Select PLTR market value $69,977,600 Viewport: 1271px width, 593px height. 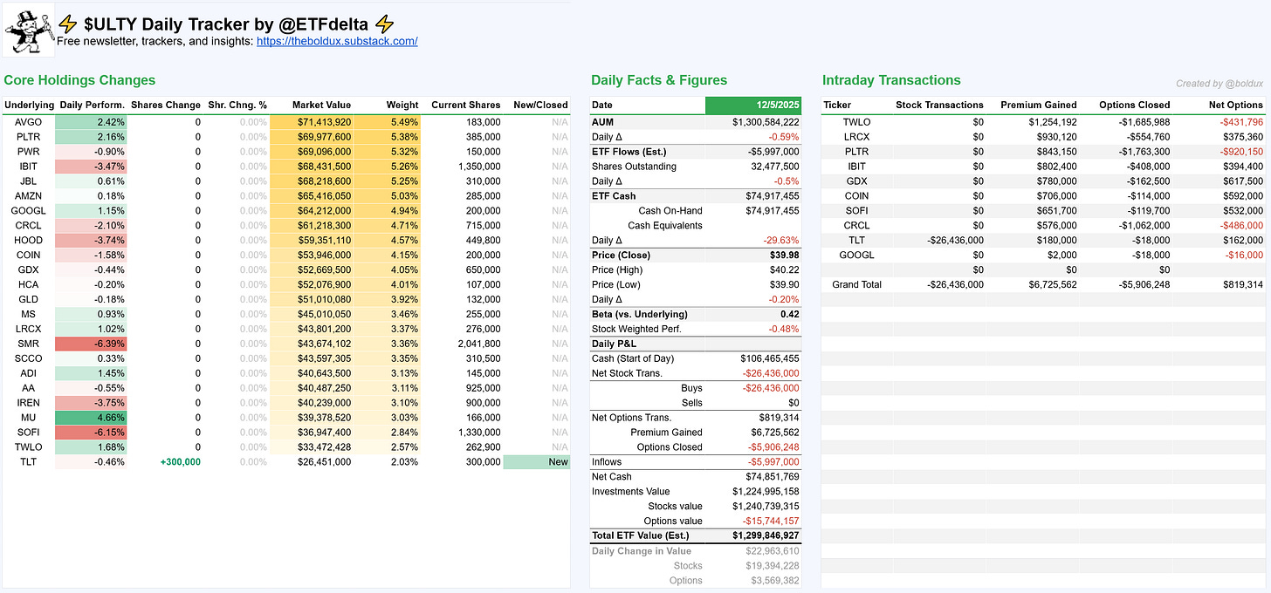(x=312, y=137)
